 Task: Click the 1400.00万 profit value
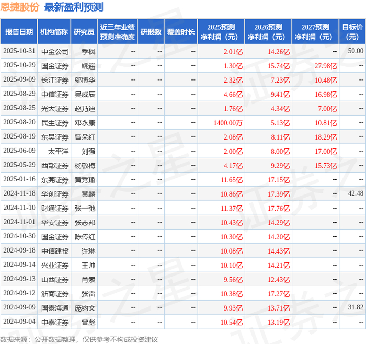pos(228,123)
